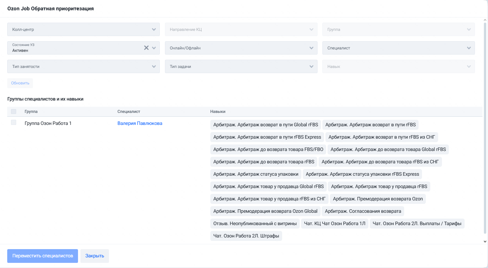Expand the Тип занятости dropdown
488x268 pixels.
pos(84,67)
